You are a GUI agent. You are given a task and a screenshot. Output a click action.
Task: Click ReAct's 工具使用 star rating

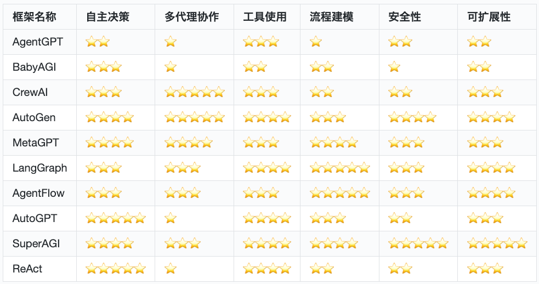tap(266, 269)
